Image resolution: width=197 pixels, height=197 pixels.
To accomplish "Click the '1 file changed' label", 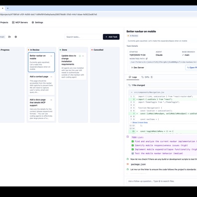I will (x=138, y=85).
